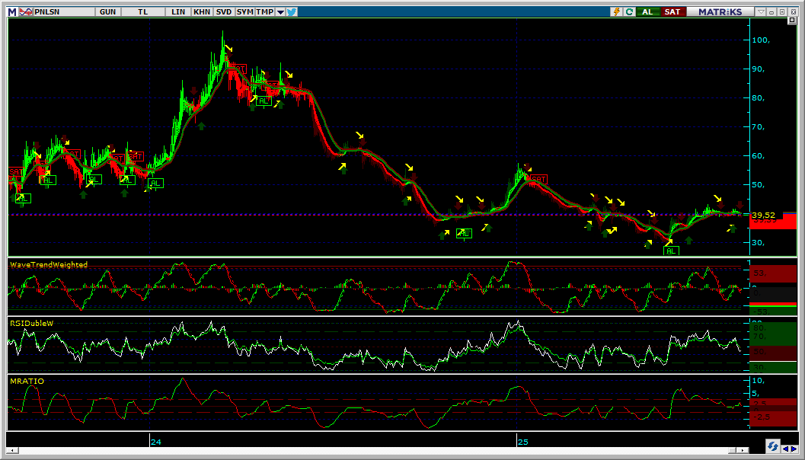Click the orange lightning bolt icon
This screenshot has height=460, width=805.
tap(617, 11)
